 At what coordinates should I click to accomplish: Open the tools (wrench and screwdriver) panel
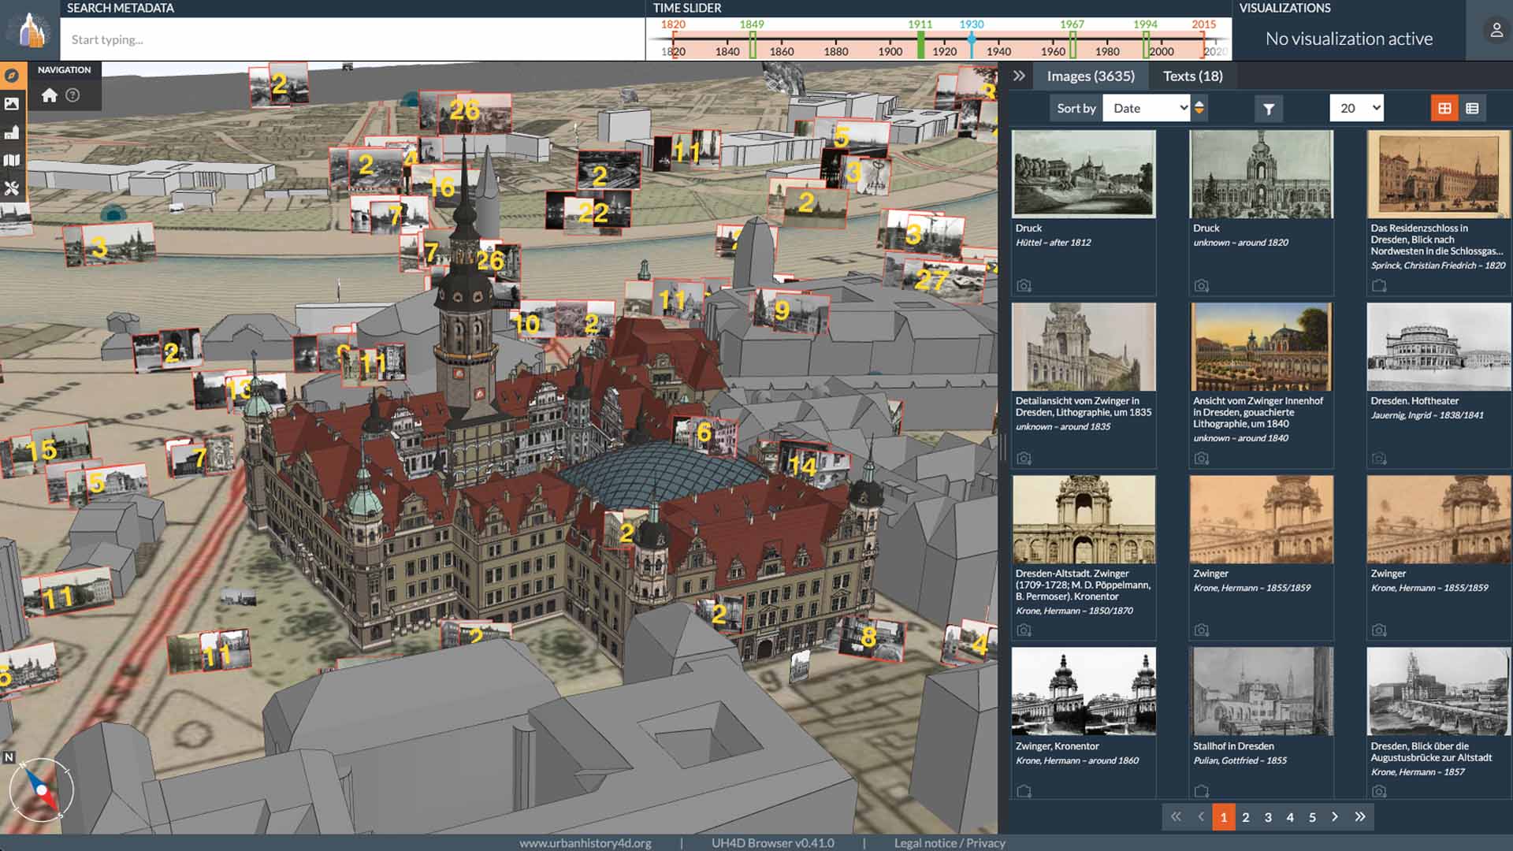point(12,189)
